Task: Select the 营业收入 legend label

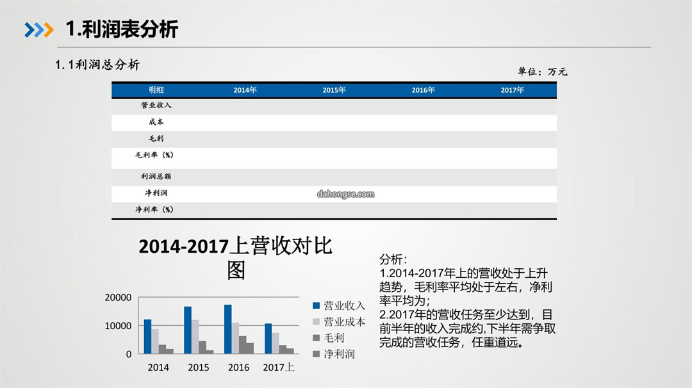Action: [x=345, y=305]
